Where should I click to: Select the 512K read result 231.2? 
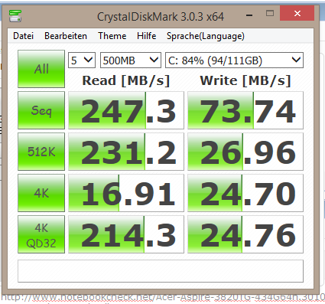point(126,152)
